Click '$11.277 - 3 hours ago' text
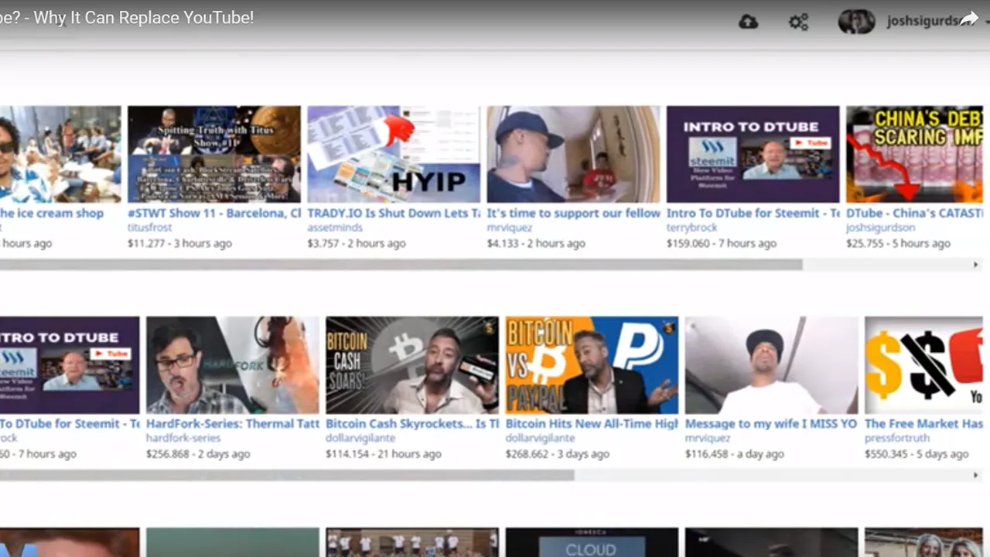990x557 pixels. [x=179, y=243]
